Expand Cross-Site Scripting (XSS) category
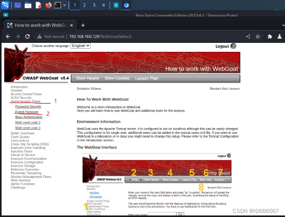This screenshot has width=285, height=217. [30, 144]
